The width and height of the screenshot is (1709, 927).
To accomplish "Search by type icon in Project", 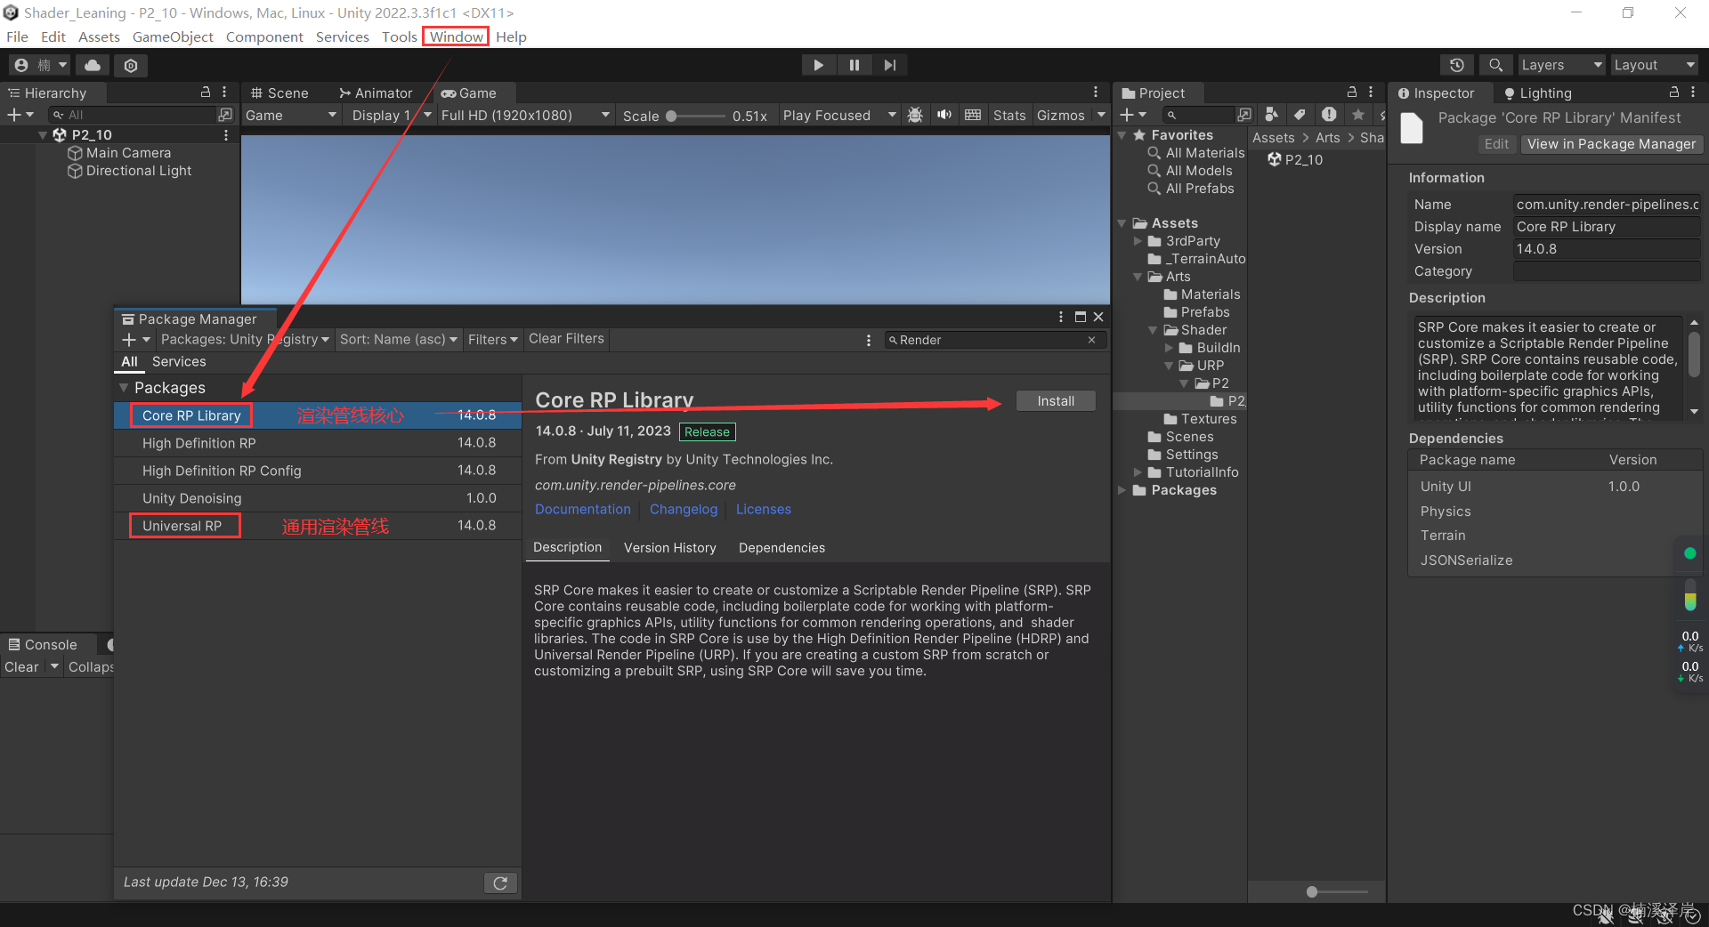I will (x=1272, y=115).
